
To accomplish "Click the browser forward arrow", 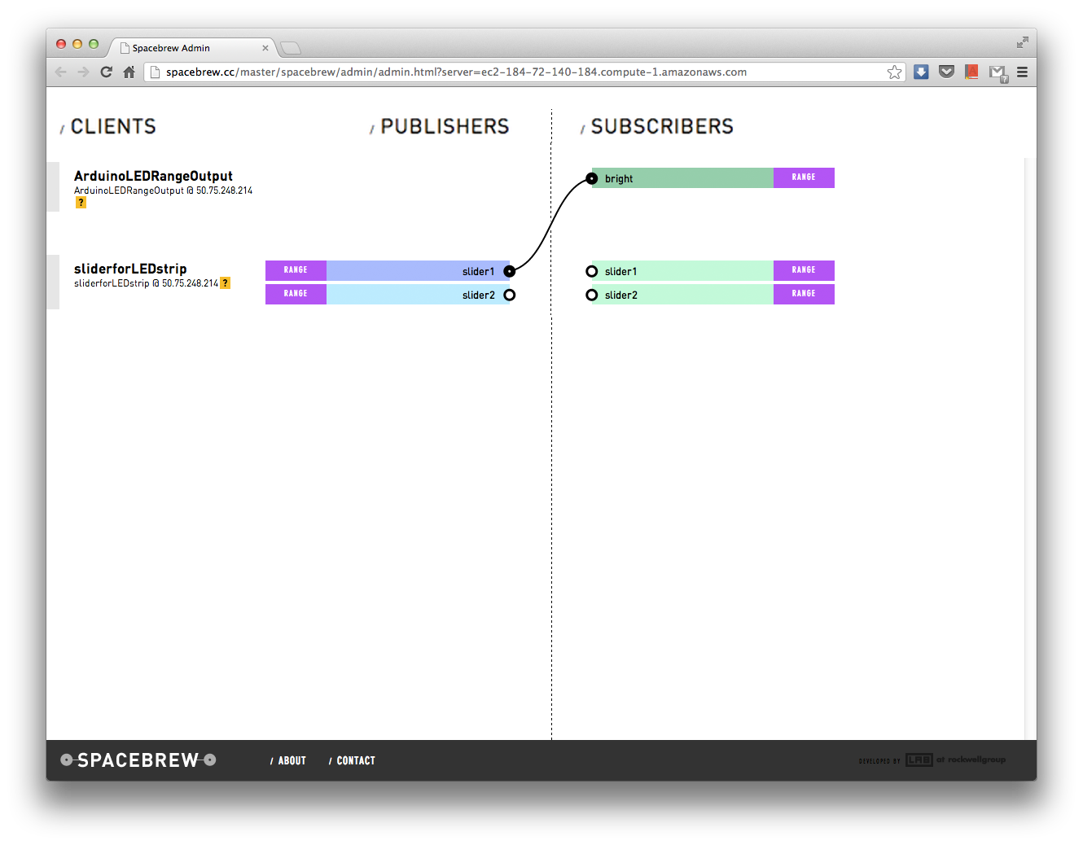I will (83, 72).
